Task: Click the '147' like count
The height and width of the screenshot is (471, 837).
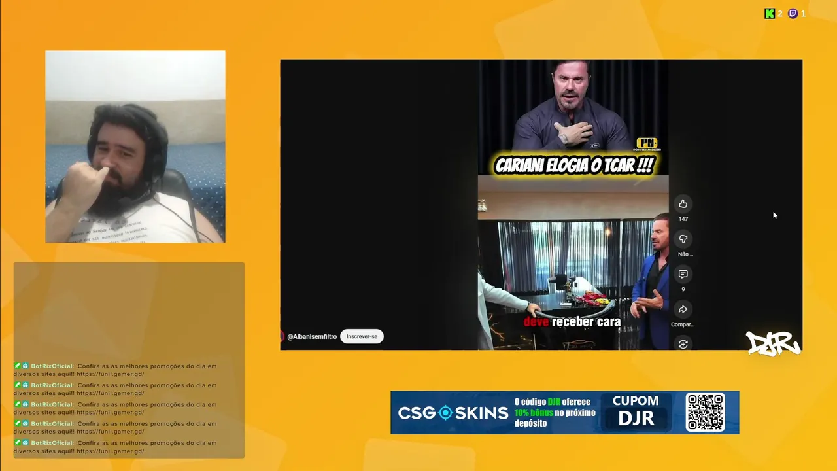Action: (x=683, y=219)
